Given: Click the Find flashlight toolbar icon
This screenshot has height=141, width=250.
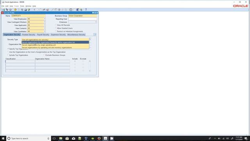Looking at the screenshot, I should click(7, 10).
